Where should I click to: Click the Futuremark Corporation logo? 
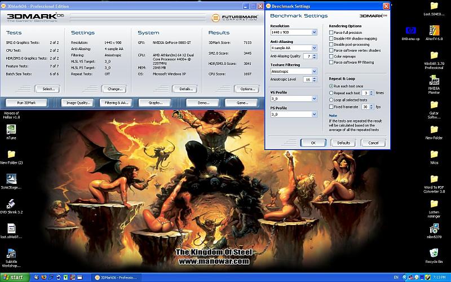pyautogui.click(x=235, y=18)
